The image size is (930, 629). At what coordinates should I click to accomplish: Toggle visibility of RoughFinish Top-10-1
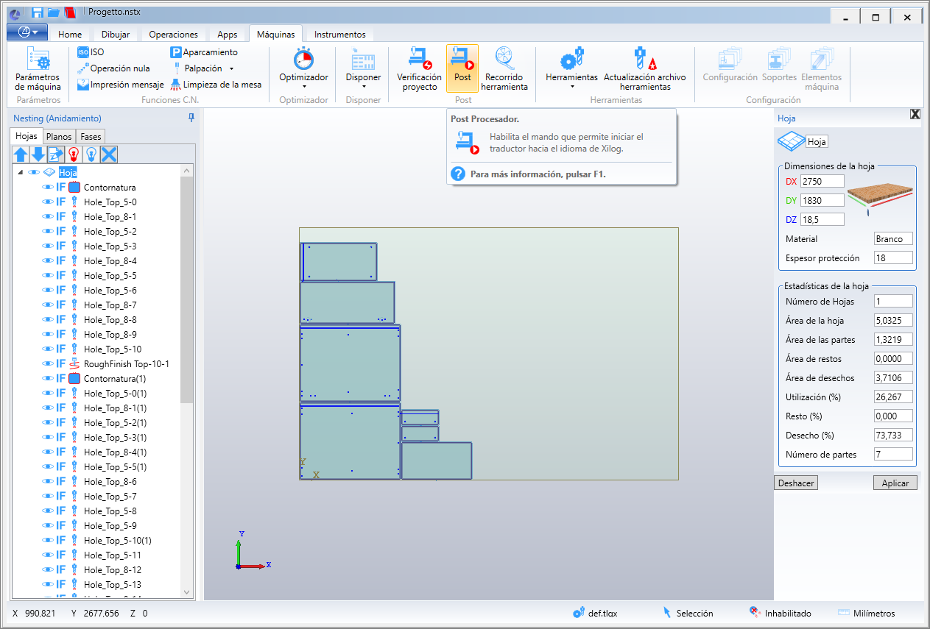pos(48,363)
